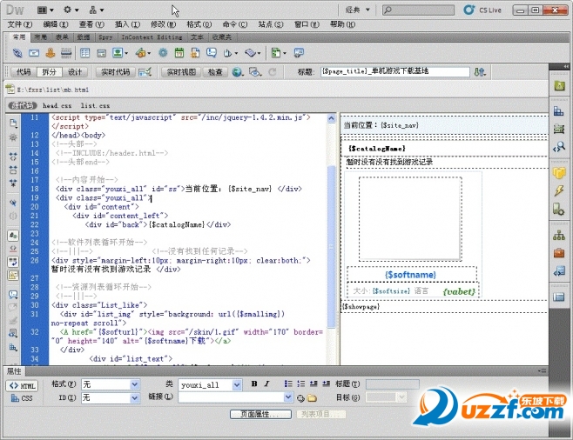Apply comment icon in coding toolbar
This screenshot has height=440, width=573.
pyautogui.click(x=13, y=294)
